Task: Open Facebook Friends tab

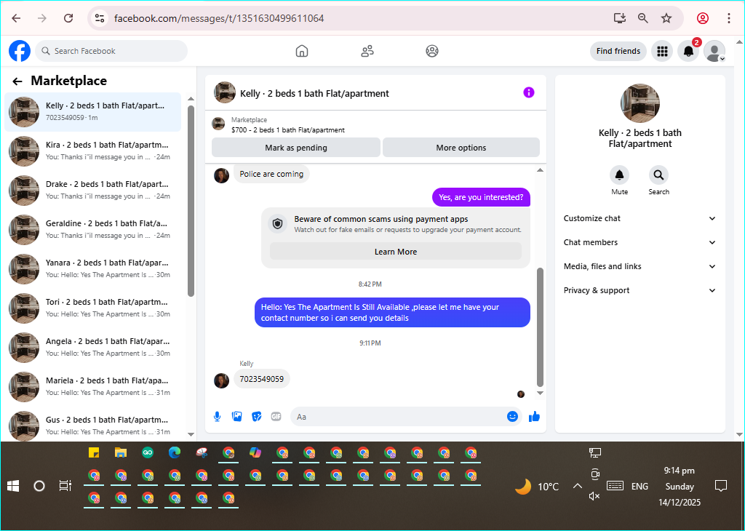Action: pos(367,51)
